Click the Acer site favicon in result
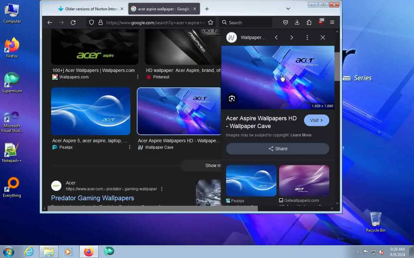Viewport: 414px width, 258px height. 56,186
